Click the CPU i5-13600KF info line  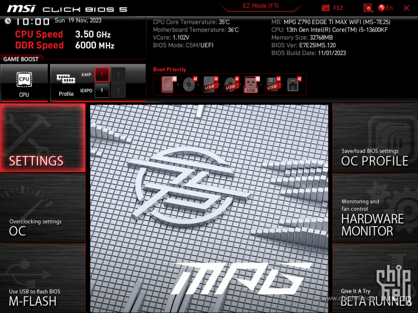(x=329, y=30)
